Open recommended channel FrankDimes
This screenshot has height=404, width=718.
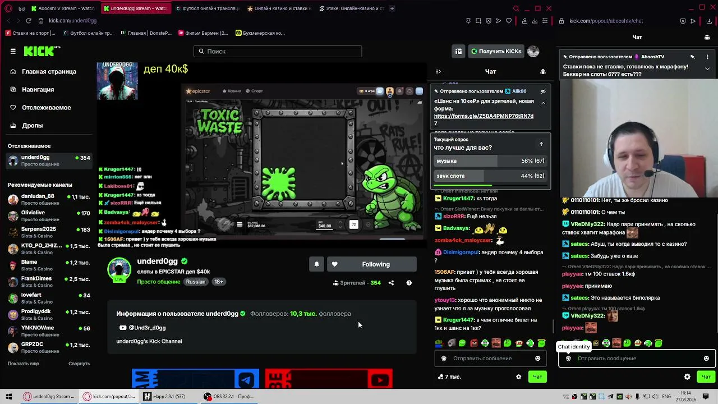[x=49, y=282]
